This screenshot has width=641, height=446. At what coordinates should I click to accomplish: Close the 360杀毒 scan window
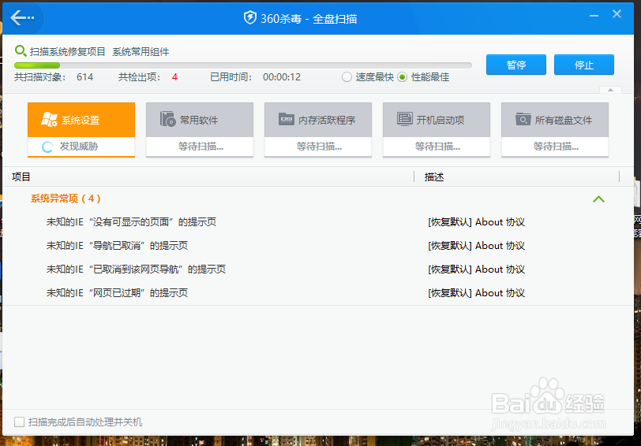(617, 14)
